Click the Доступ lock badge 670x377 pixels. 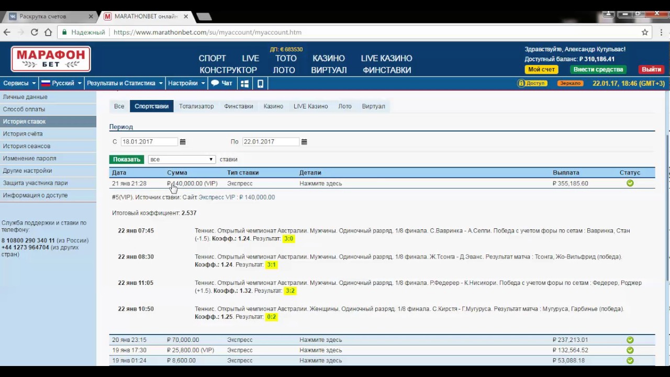[532, 83]
